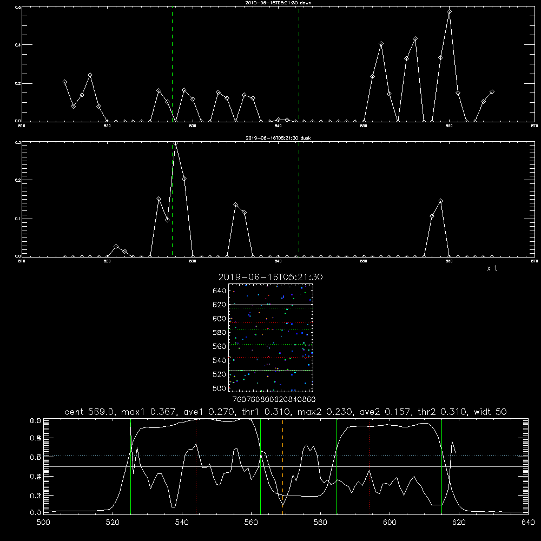541x541 pixels.
Task: Click the rightmost green vertical line in bottom plot
Action: [441, 466]
